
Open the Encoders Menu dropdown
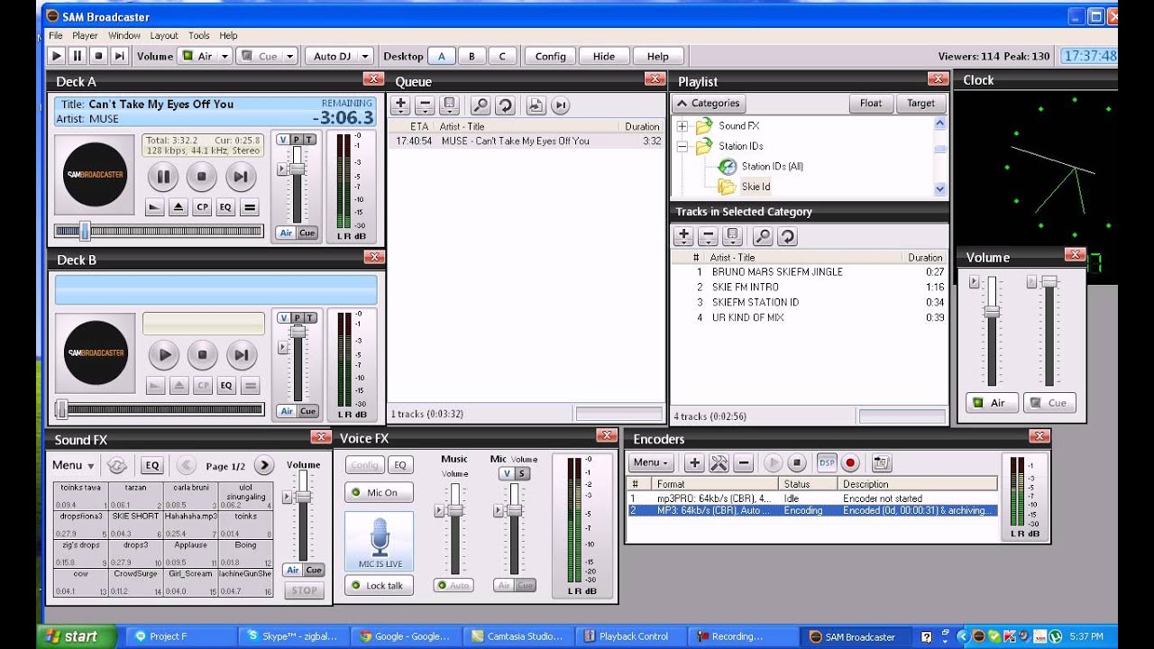tap(651, 463)
